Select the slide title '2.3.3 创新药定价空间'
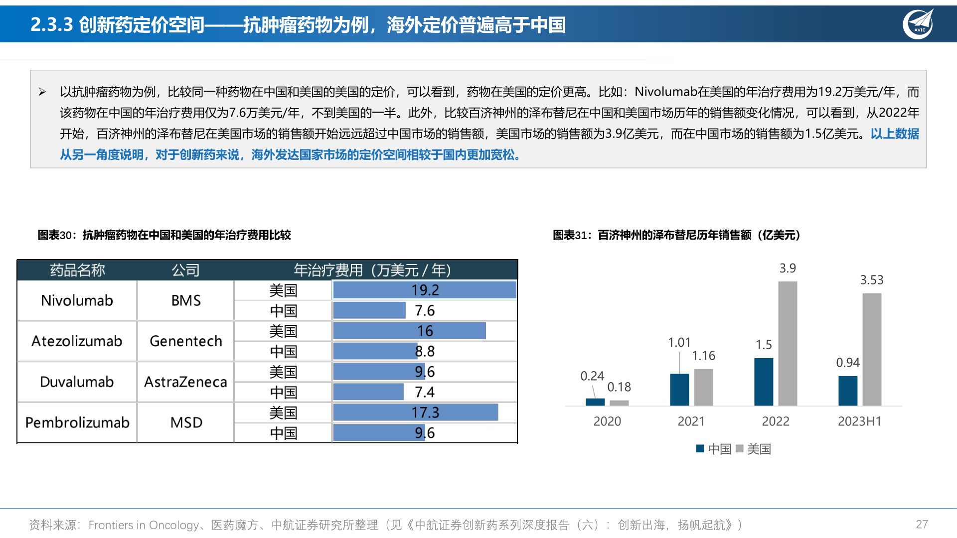The image size is (957, 538). (x=118, y=24)
